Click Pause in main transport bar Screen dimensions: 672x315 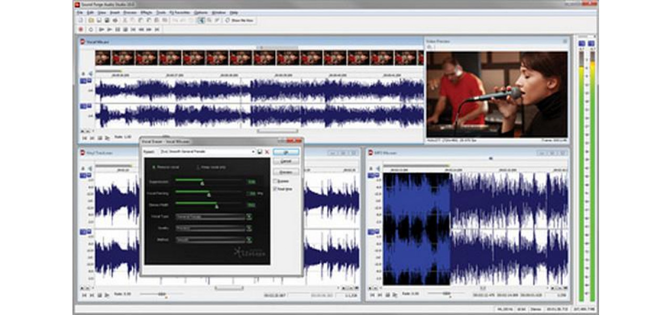pyautogui.click(x=118, y=29)
